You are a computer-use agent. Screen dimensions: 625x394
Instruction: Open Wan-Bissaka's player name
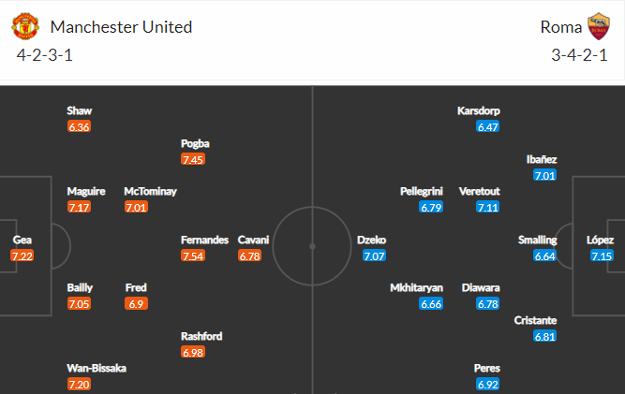tap(97, 368)
